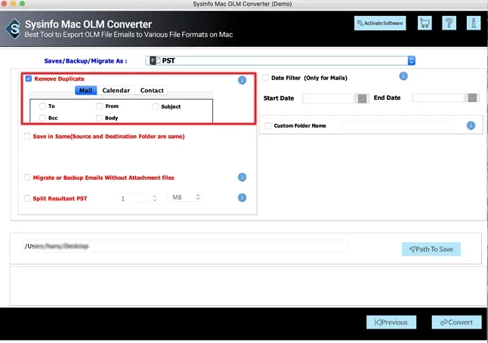The image size is (488, 343).
Task: Open End Date calendar picker
Action: (472, 97)
